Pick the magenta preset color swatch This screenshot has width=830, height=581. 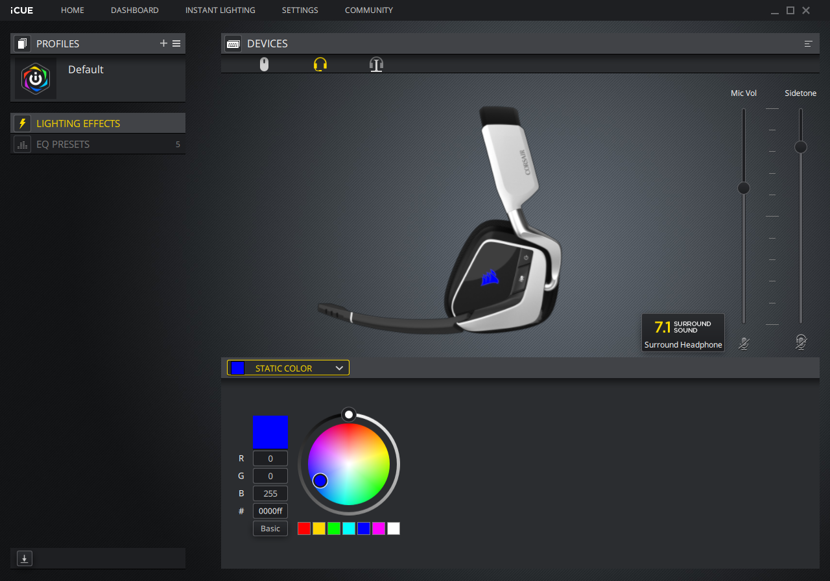(379, 528)
